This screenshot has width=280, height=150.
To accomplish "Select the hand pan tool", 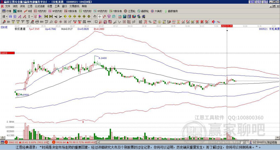I will tap(95, 16).
